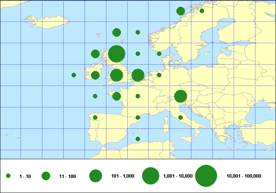
Task: Click the small dot in central France
Action: coord(138,96)
